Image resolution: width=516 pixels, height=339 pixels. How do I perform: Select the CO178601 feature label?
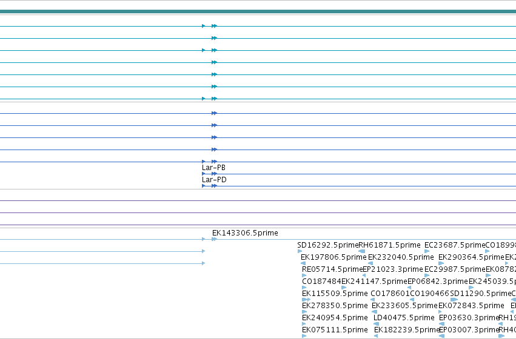tap(390, 294)
